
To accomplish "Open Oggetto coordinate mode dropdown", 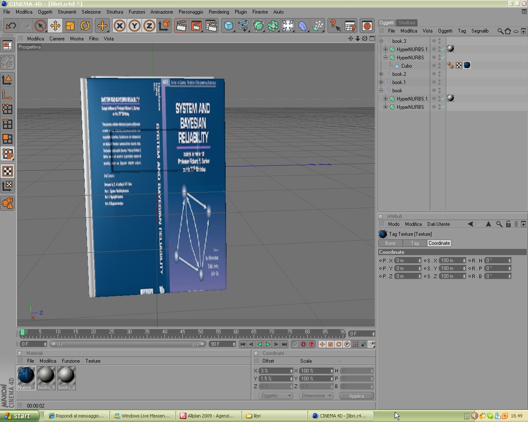I will 276,396.
